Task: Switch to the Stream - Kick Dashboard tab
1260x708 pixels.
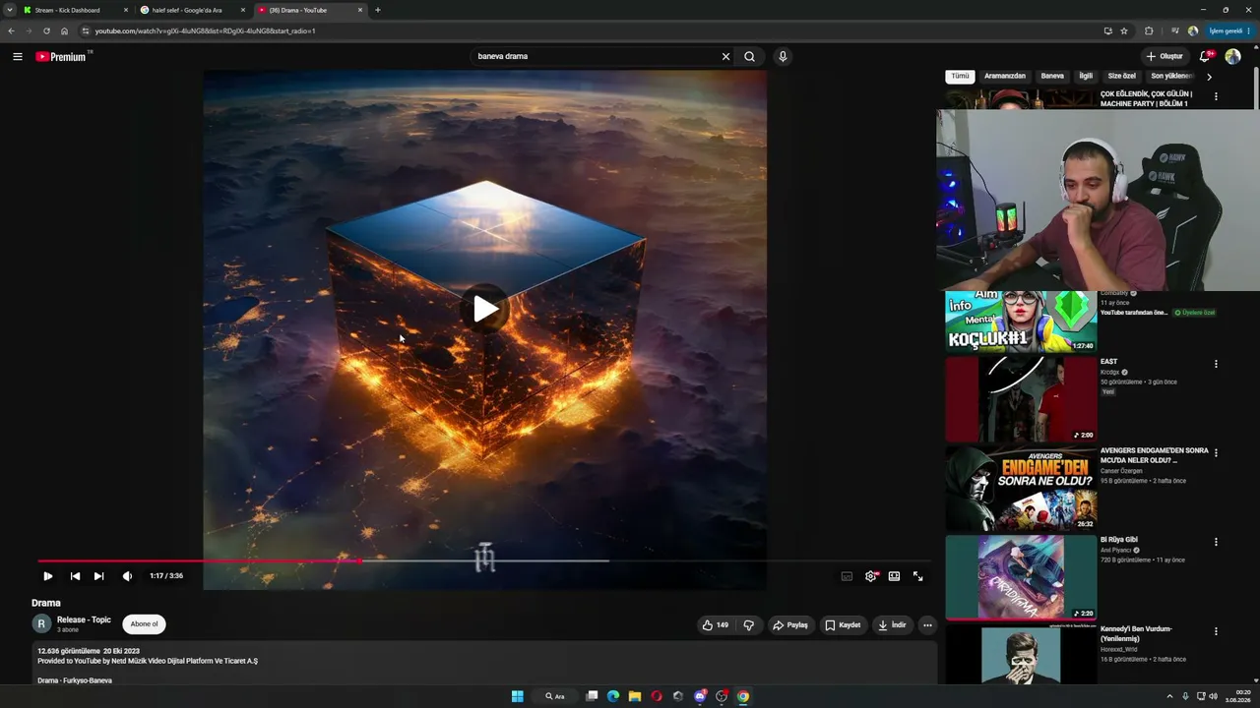Action: pos(76,10)
